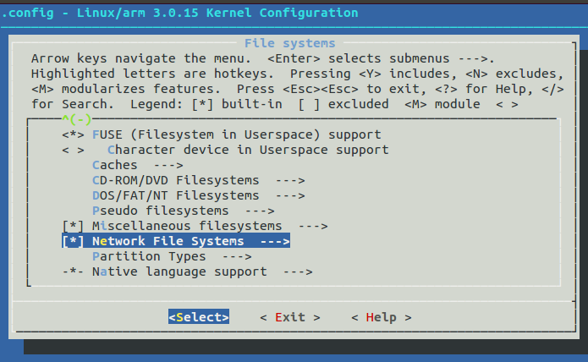The image size is (588, 362).
Task: Toggle Character device in Userspace < > selector
Action: click(x=73, y=150)
